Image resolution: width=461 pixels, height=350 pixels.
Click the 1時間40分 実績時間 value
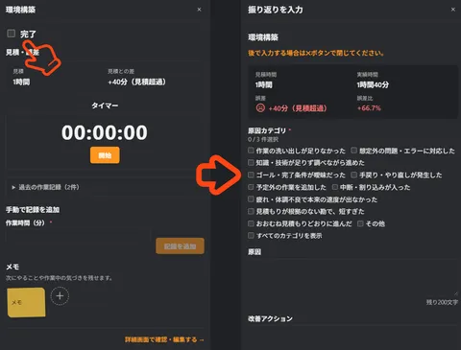click(373, 84)
